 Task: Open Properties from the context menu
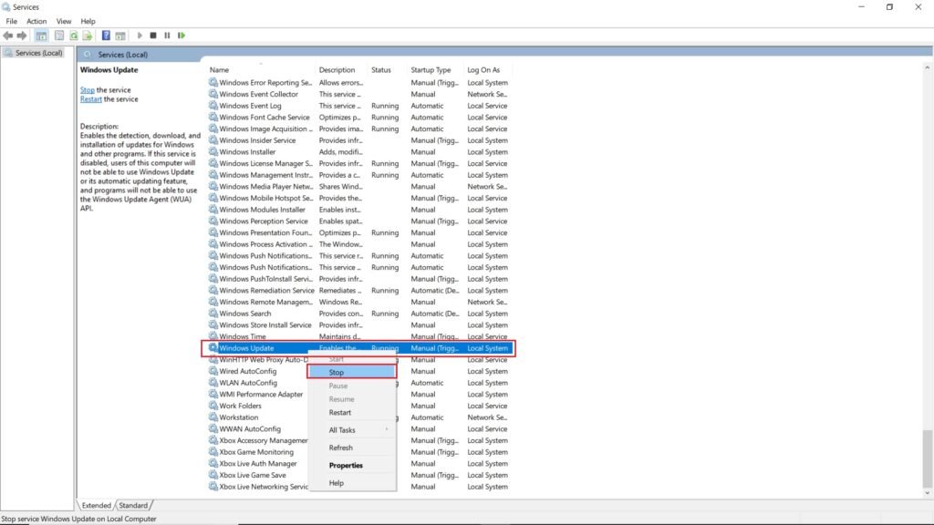point(352,466)
